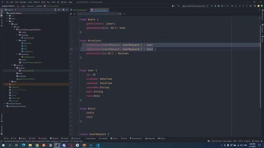
Task: Open the Refactor menu
Action: [37, 2]
